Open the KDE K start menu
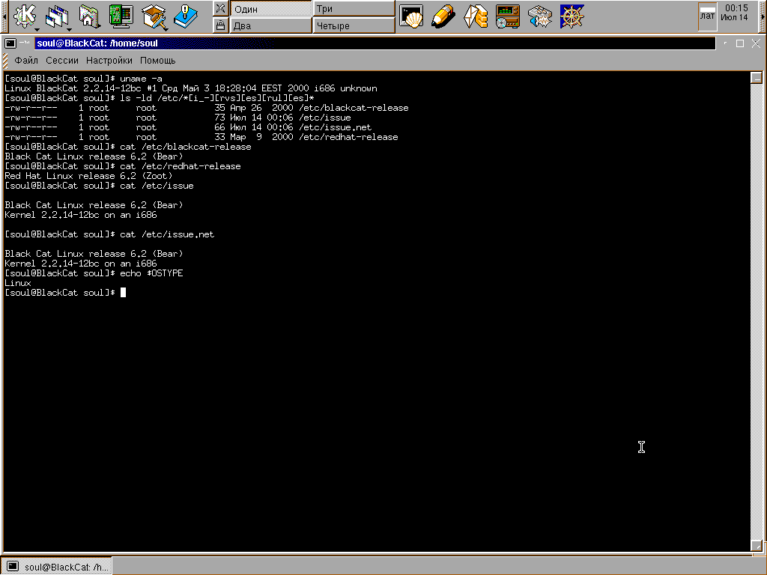This screenshot has width=767, height=575. click(x=25, y=16)
